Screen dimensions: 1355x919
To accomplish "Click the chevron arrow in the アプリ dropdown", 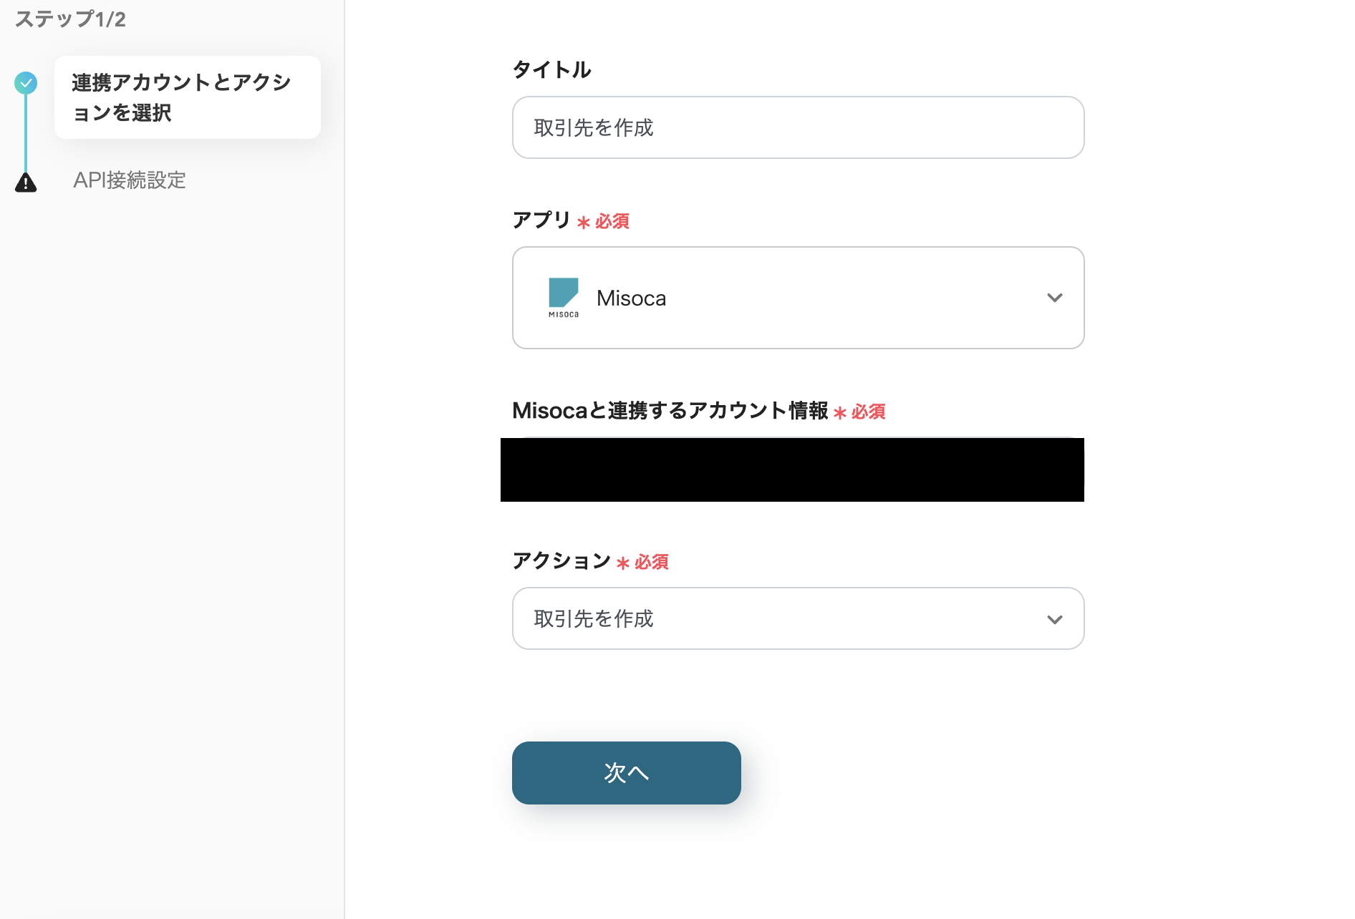I will [x=1054, y=298].
